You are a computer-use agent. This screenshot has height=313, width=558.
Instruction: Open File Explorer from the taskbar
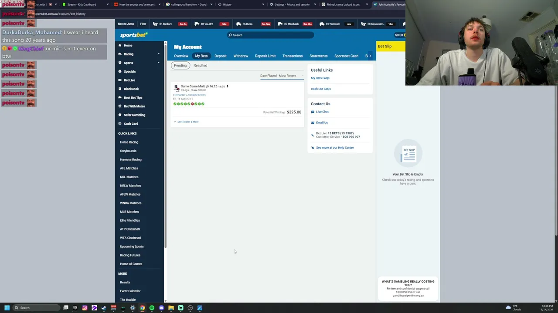click(x=171, y=308)
